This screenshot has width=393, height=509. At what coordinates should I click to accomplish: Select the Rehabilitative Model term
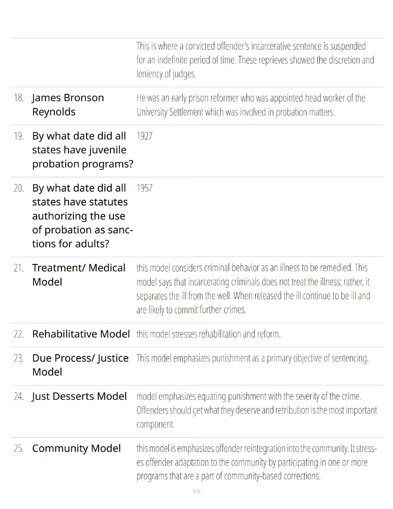[x=81, y=334]
